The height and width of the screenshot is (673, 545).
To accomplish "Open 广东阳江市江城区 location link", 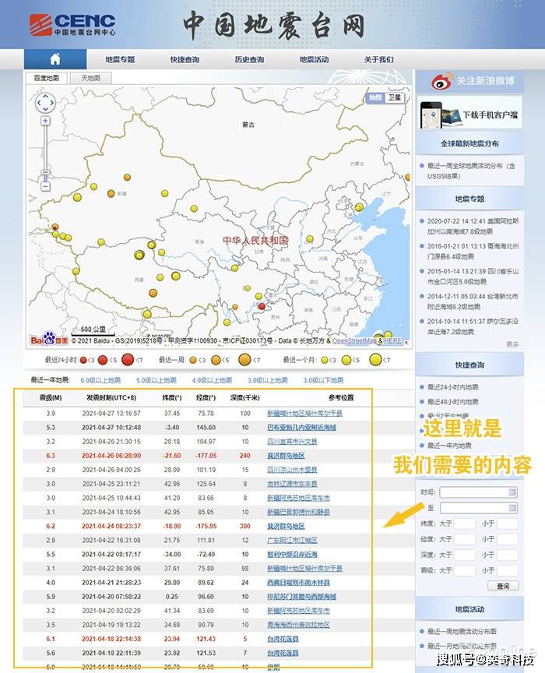I will (292, 540).
